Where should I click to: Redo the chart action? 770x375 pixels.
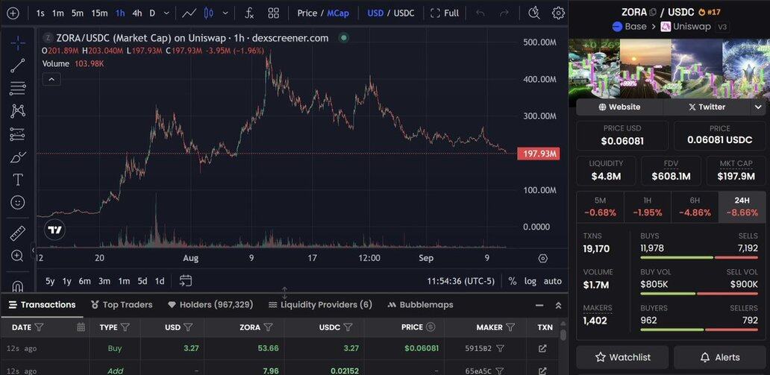point(504,13)
